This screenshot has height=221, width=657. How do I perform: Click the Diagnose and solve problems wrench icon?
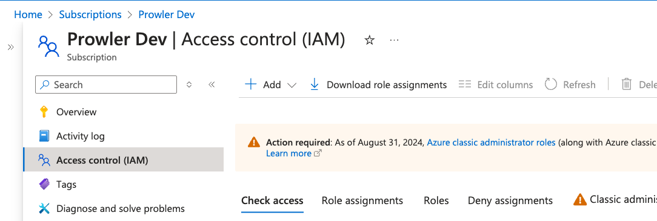click(x=44, y=208)
